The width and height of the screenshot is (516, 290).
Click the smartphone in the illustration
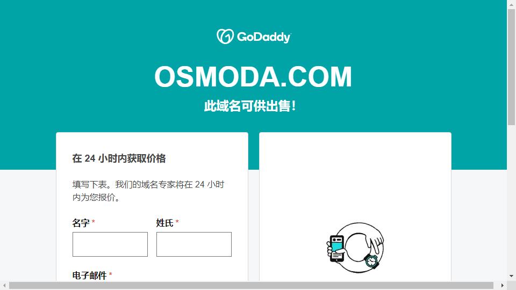tap(336, 249)
